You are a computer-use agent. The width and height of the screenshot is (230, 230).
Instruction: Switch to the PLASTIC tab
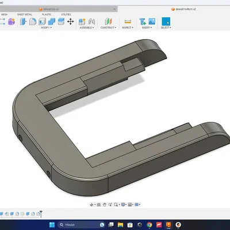pyautogui.click(x=47, y=14)
